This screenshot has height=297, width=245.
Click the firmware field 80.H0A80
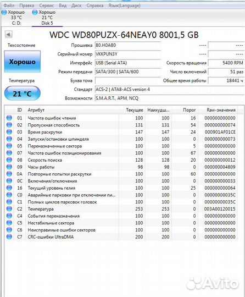[x=127, y=45]
